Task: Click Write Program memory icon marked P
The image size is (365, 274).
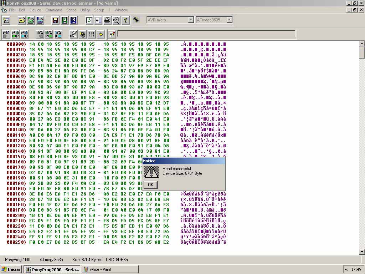Action: point(49,35)
